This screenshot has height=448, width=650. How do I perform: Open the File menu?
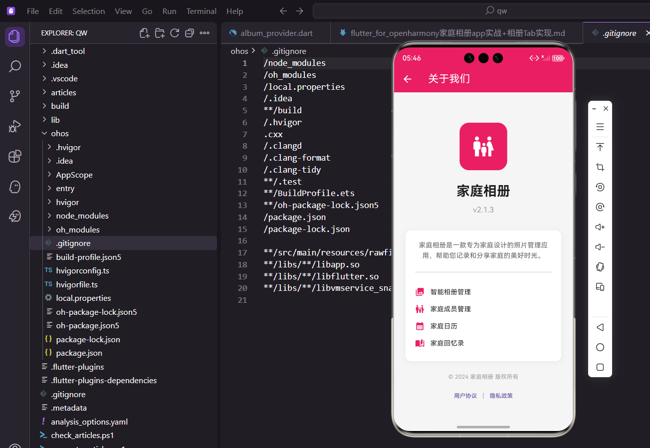pos(33,11)
